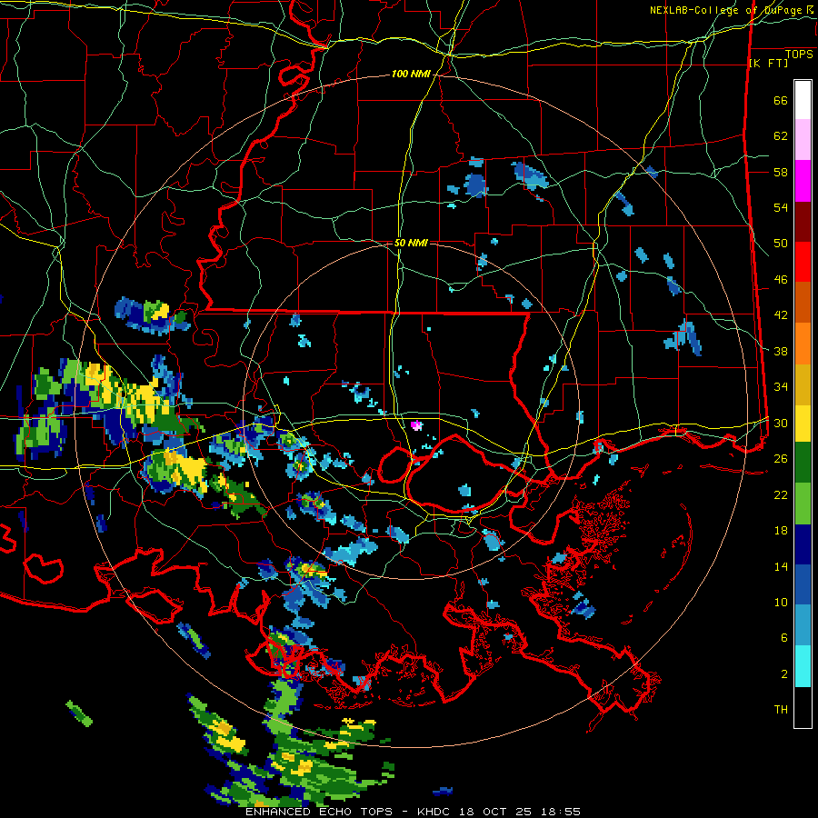Viewport: 818px width, 818px height.
Task: Click the legend value 46
Action: pyautogui.click(x=781, y=280)
